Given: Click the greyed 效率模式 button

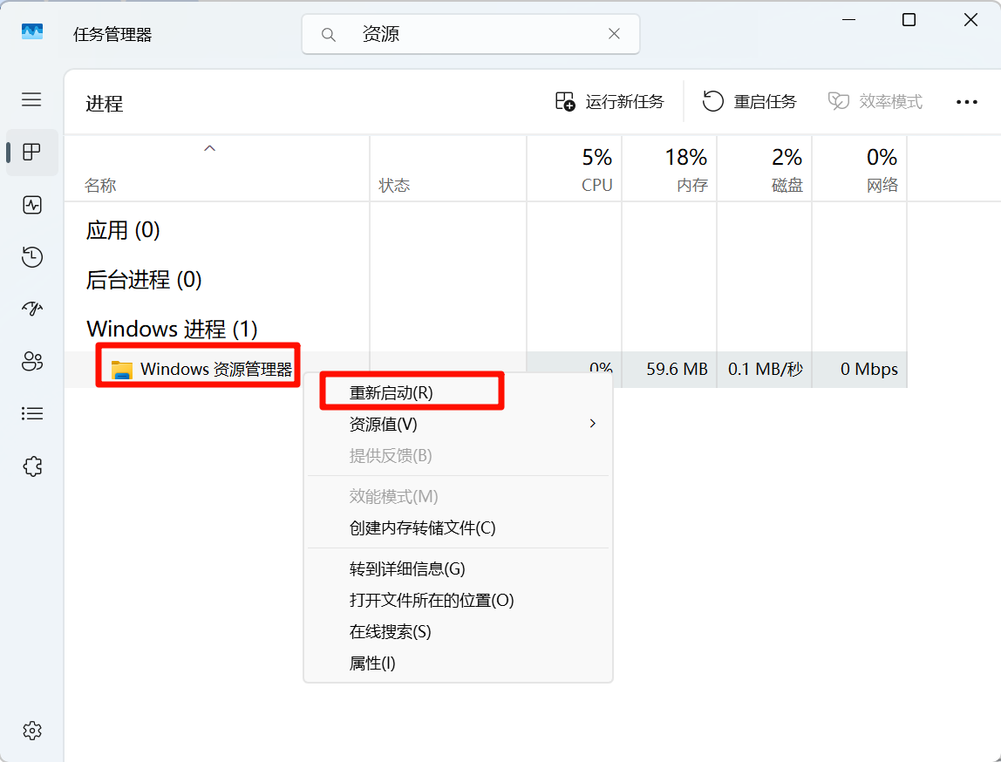Looking at the screenshot, I should coord(875,101).
